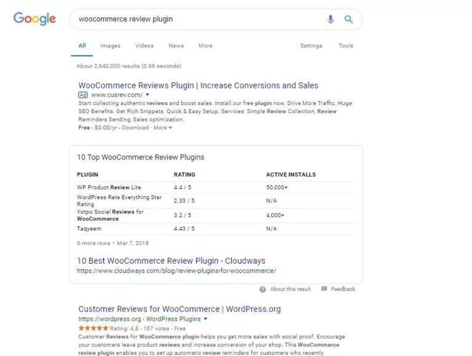Screen dimensions: 472x356
Task: Switch to the Videos tab
Action: pos(144,45)
